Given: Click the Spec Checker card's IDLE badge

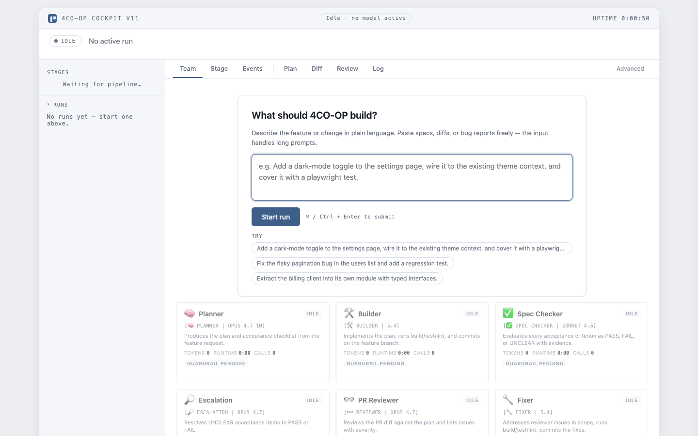Looking at the screenshot, I should (632, 314).
